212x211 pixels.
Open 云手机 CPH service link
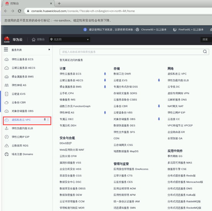pos(67,93)
